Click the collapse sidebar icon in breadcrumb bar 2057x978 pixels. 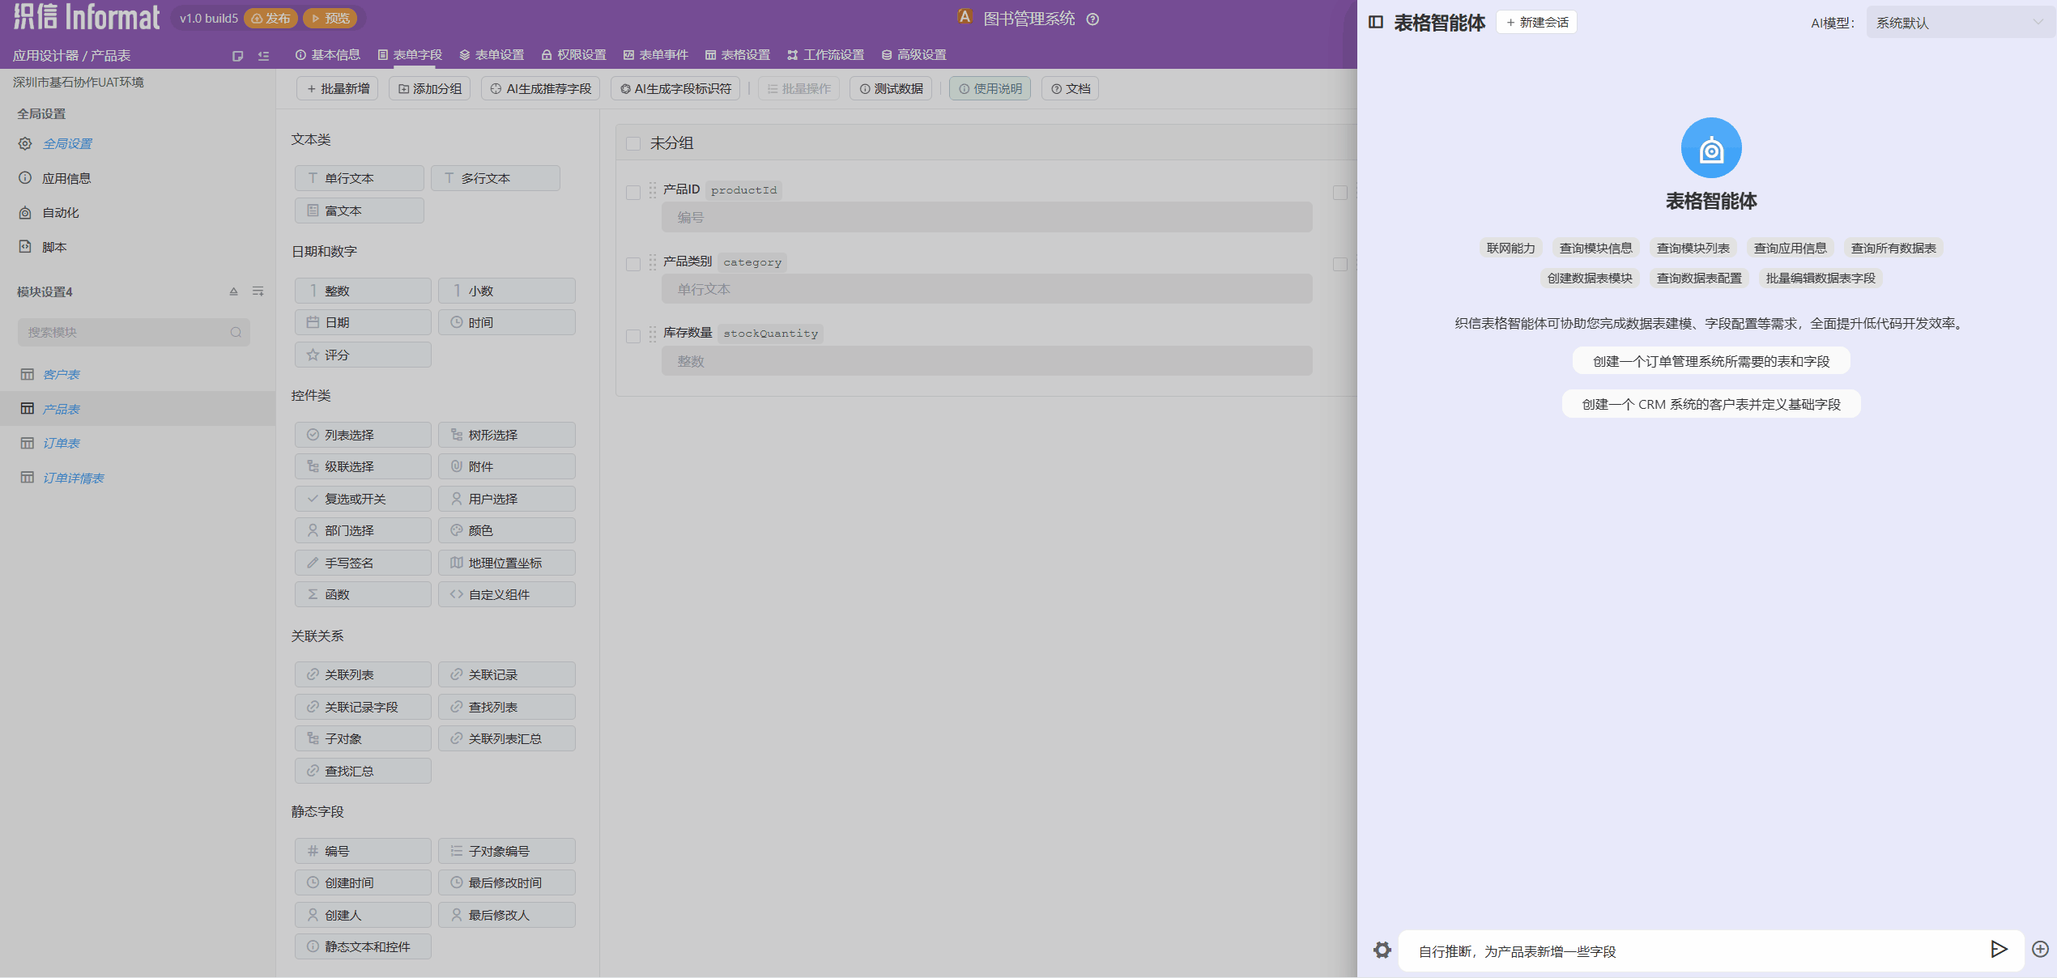point(263,56)
